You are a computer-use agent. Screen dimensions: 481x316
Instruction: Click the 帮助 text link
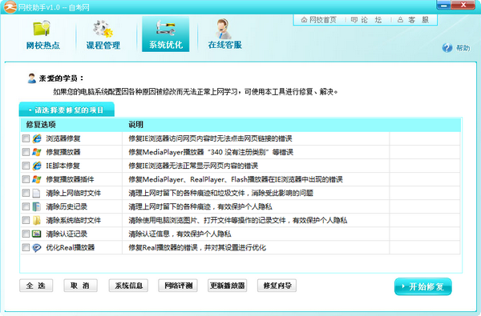pos(463,48)
